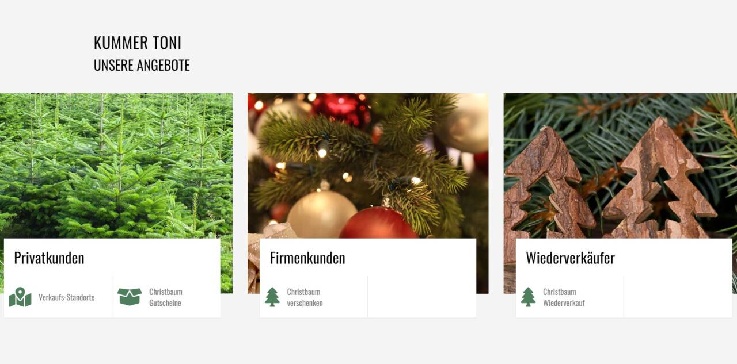737x364 pixels.
Task: Click the UNSERE ANGEBOTE subtitle
Action: (142, 65)
